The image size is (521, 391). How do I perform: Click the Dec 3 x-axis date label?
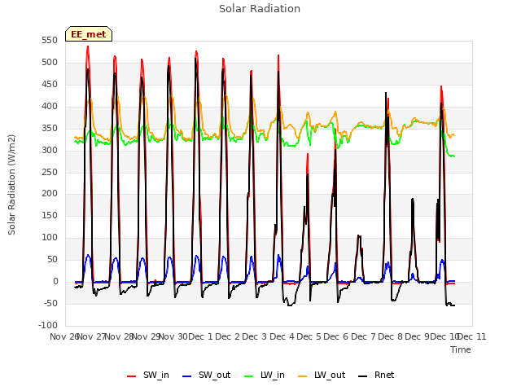[255, 336]
